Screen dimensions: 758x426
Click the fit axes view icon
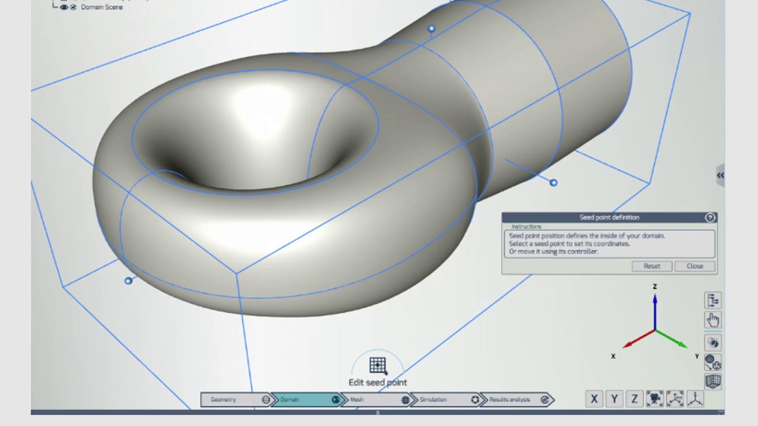click(x=675, y=399)
